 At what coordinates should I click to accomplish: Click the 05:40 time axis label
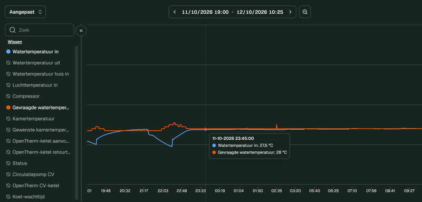coord(314,191)
